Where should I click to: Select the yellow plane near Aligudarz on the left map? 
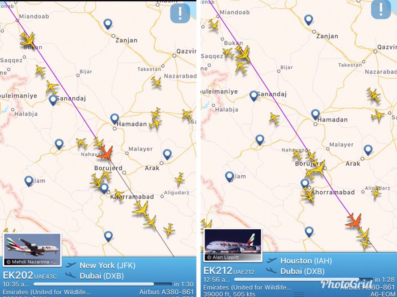pos(179,179)
